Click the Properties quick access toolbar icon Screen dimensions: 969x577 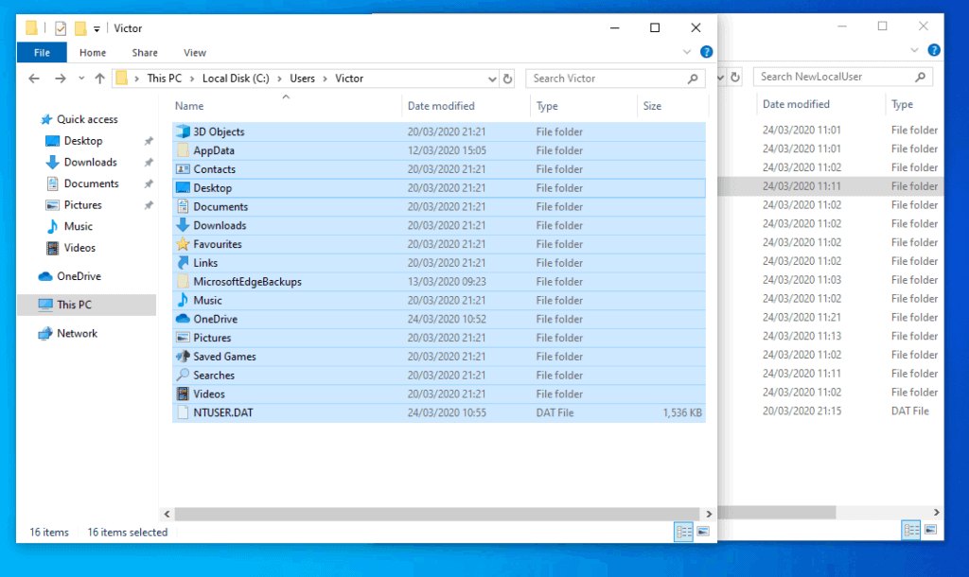[x=61, y=28]
